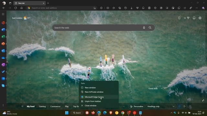
Task: Choose Microsoft Edge Canary in jump list
Action: click(x=99, y=97)
